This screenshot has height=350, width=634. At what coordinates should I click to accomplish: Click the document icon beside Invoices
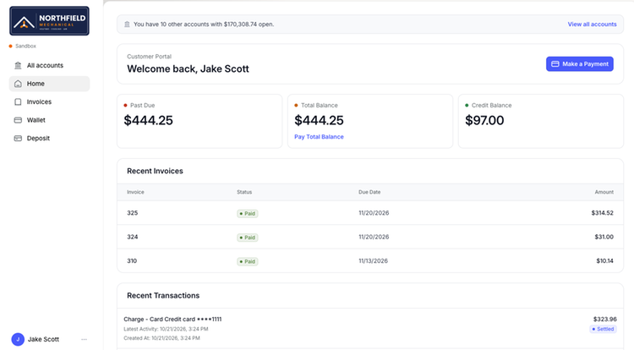click(x=18, y=101)
